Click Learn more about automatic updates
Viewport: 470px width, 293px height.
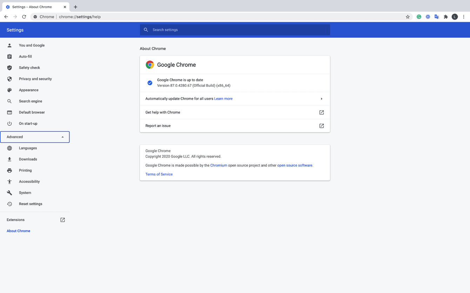(x=223, y=98)
